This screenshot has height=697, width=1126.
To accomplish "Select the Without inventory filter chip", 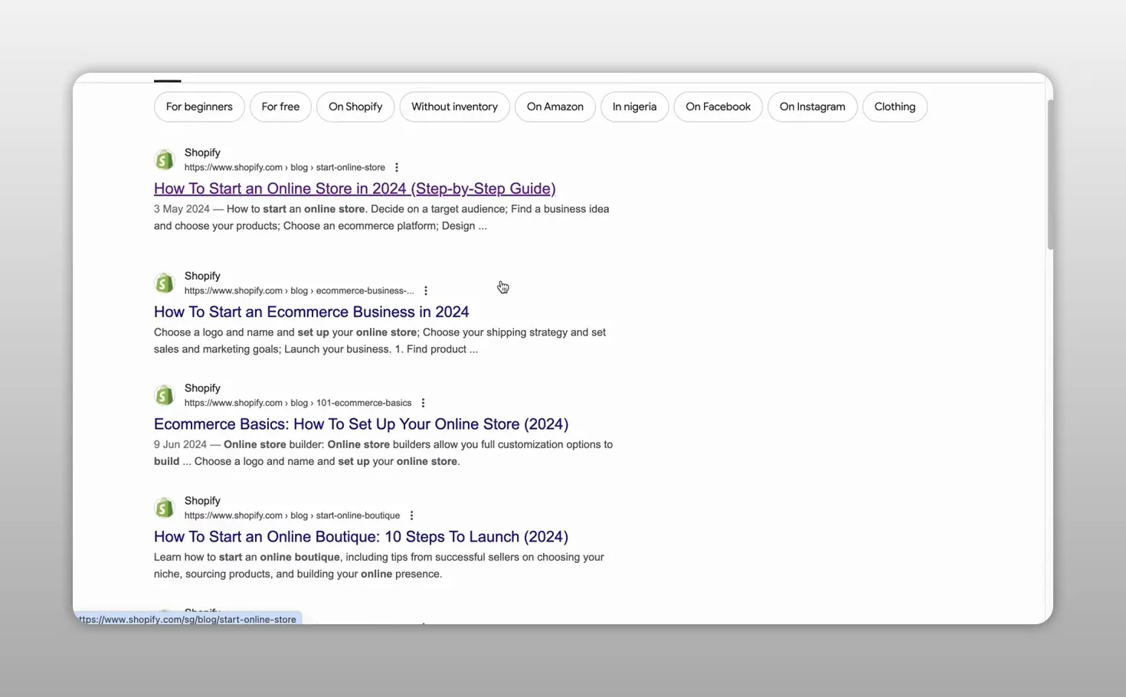I will pos(454,106).
